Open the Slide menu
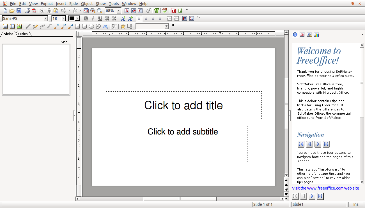Image resolution: width=365 pixels, height=208 pixels. pyautogui.click(x=74, y=4)
